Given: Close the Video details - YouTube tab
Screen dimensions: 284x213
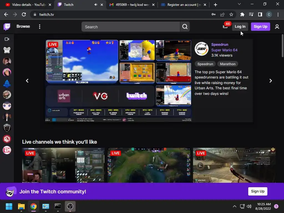Looking at the screenshot, I should 50,5.
